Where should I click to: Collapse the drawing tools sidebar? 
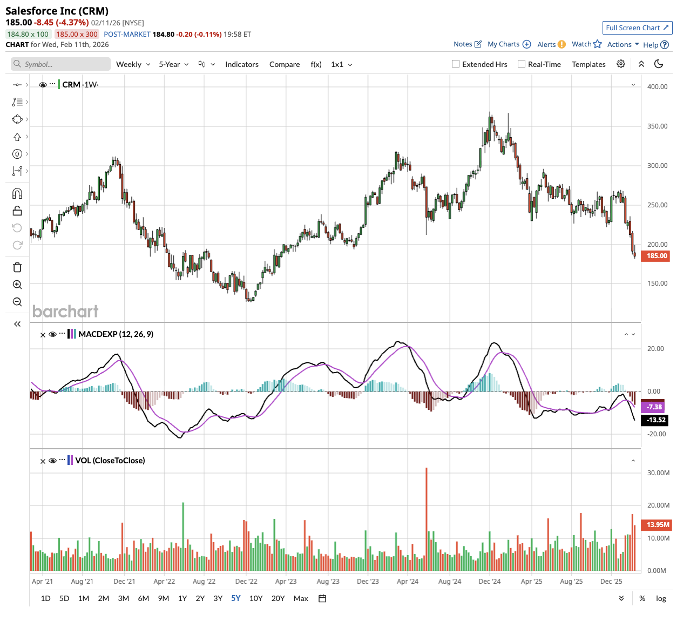tap(17, 324)
